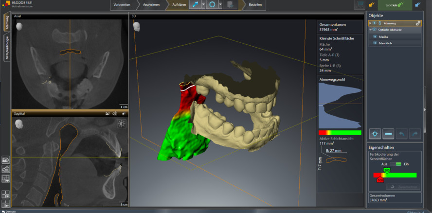The height and width of the screenshot is (213, 432).
Task: Click the blue arrow annotation tool
Action: coord(195,5)
